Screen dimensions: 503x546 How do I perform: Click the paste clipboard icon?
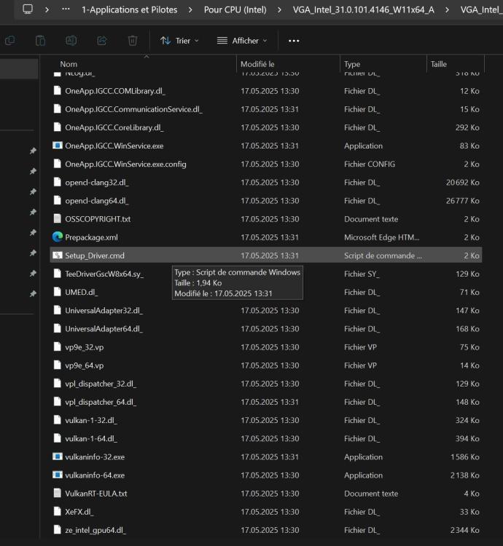(41, 41)
